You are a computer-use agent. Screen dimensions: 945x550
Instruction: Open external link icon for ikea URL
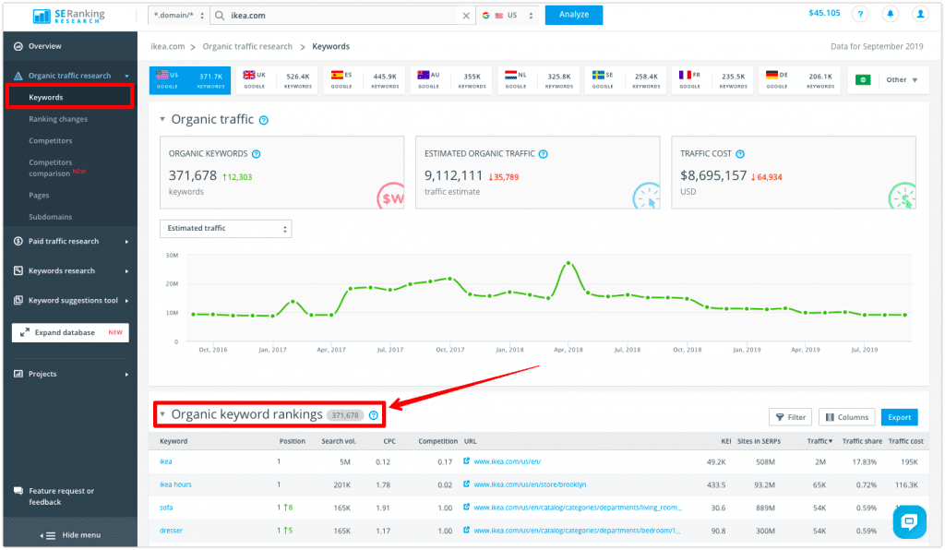tap(466, 461)
